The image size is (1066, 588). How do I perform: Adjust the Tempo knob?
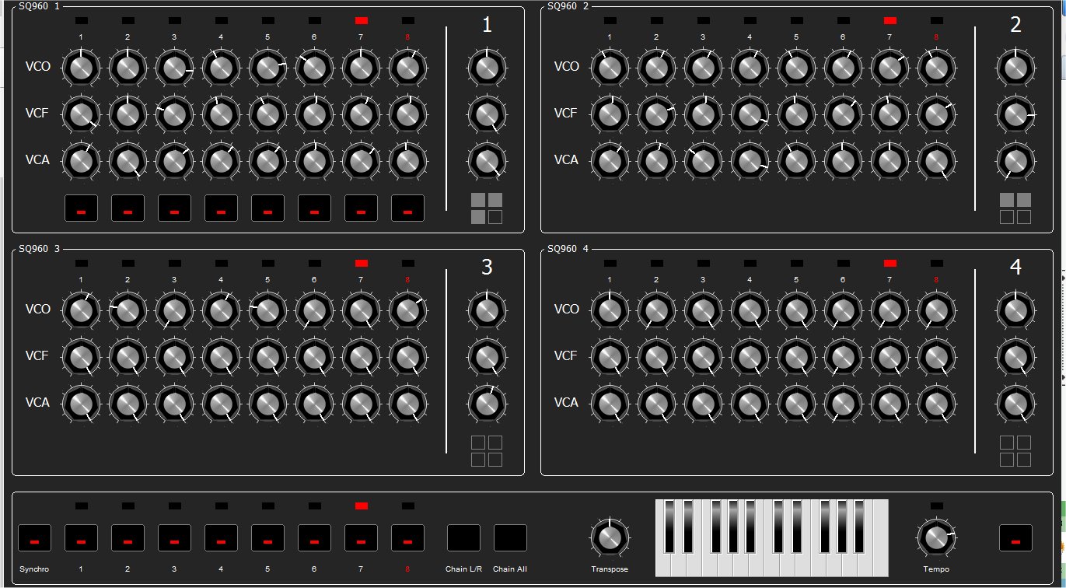(x=936, y=537)
